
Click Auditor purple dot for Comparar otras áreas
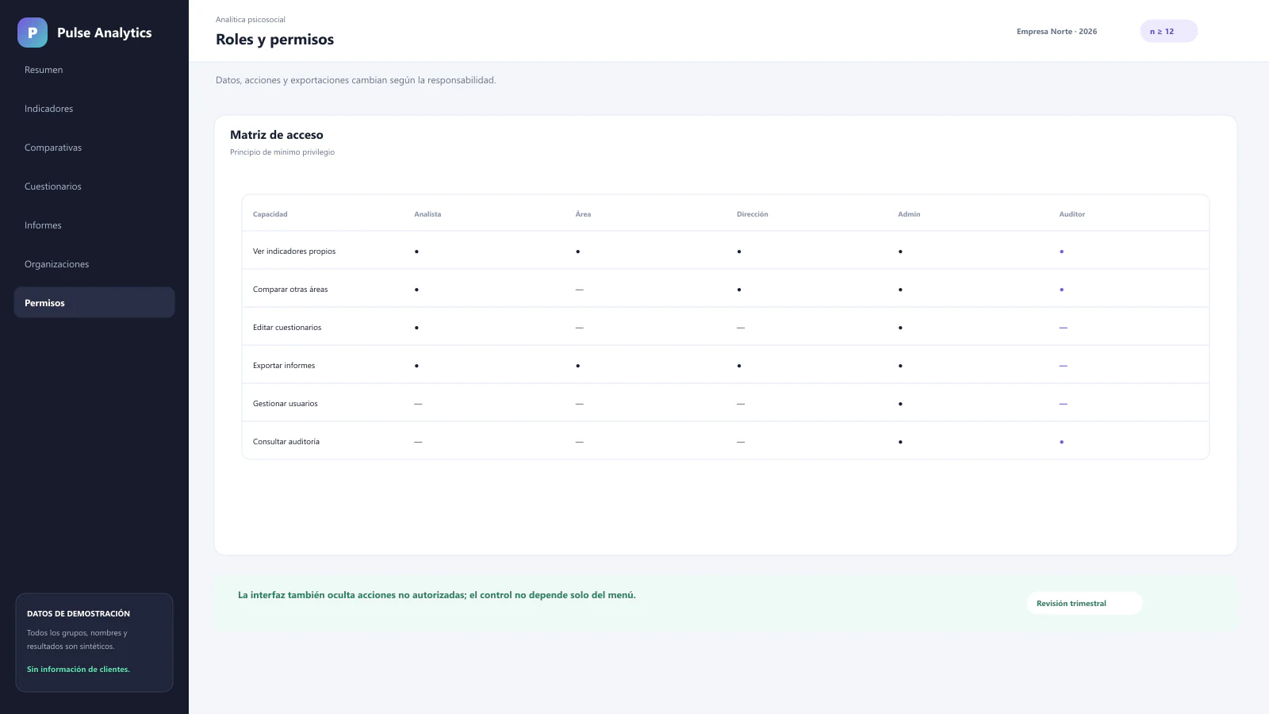(x=1061, y=290)
